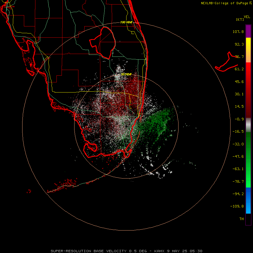Select the -78.7 legend value
253x253 pixels.
coord(238,182)
